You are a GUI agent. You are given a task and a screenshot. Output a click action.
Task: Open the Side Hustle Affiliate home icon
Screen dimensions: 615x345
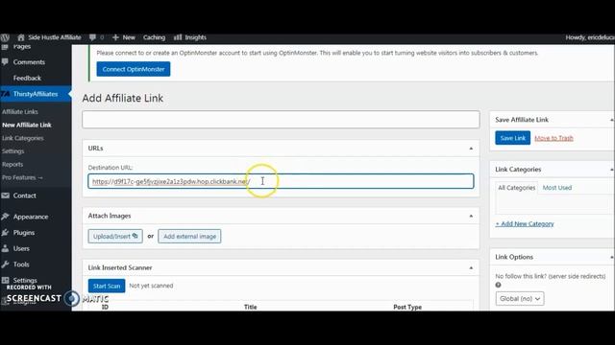click(x=21, y=37)
